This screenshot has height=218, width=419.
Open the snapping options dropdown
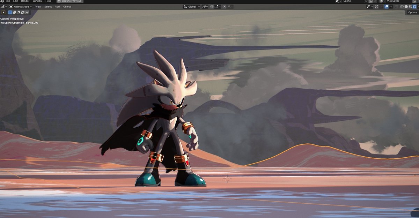click(x=218, y=7)
